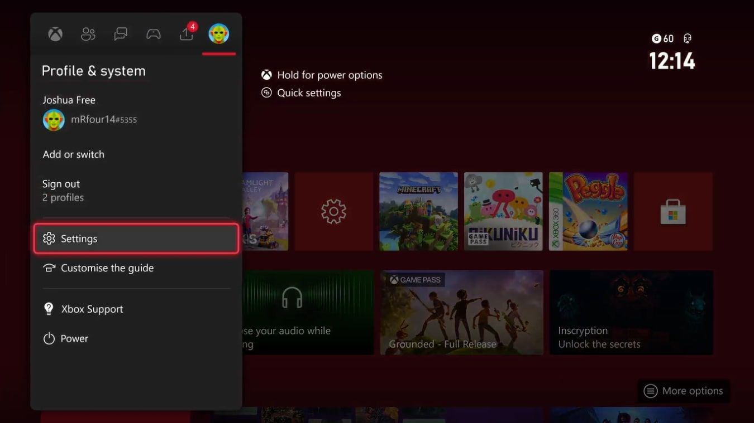The image size is (754, 423).
Task: Click the Joshua Free name text
Action: tap(69, 100)
